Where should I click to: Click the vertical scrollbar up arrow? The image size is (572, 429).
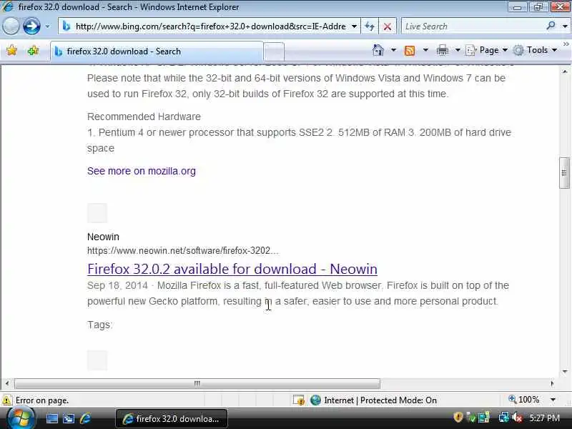[x=565, y=71]
